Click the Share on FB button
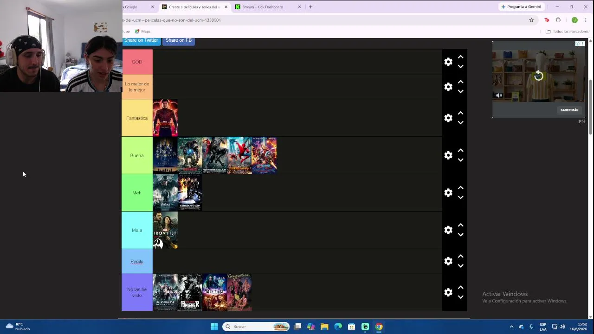The width and height of the screenshot is (594, 334). pos(179,40)
